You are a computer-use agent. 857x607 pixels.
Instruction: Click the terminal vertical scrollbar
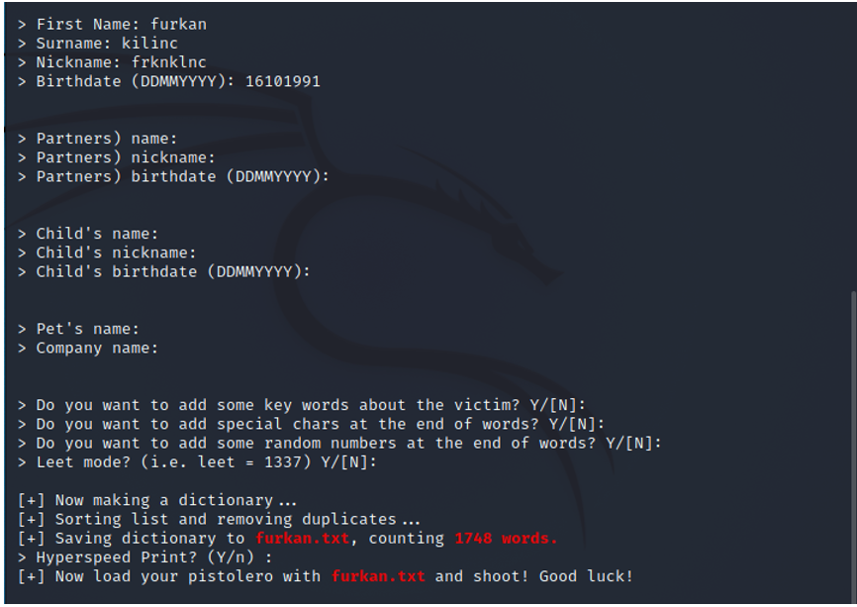(854, 446)
